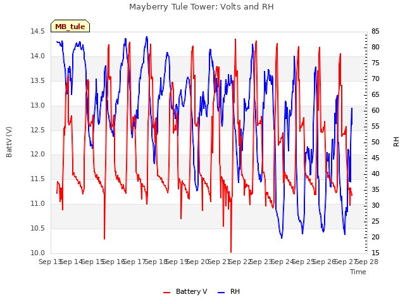Click the Sep 16 date tick label
The width and height of the screenshot is (405, 304).
(x=114, y=262)
